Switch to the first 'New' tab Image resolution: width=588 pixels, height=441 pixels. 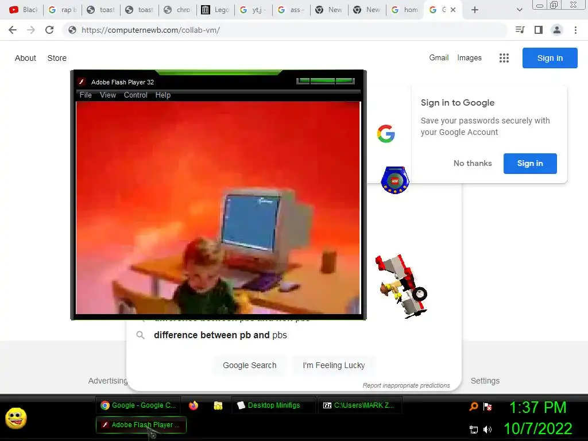click(329, 10)
